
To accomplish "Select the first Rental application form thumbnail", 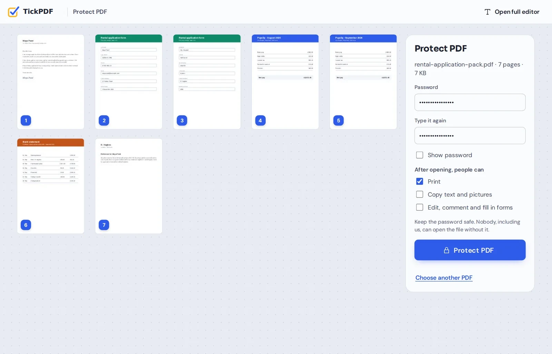I will (129, 82).
